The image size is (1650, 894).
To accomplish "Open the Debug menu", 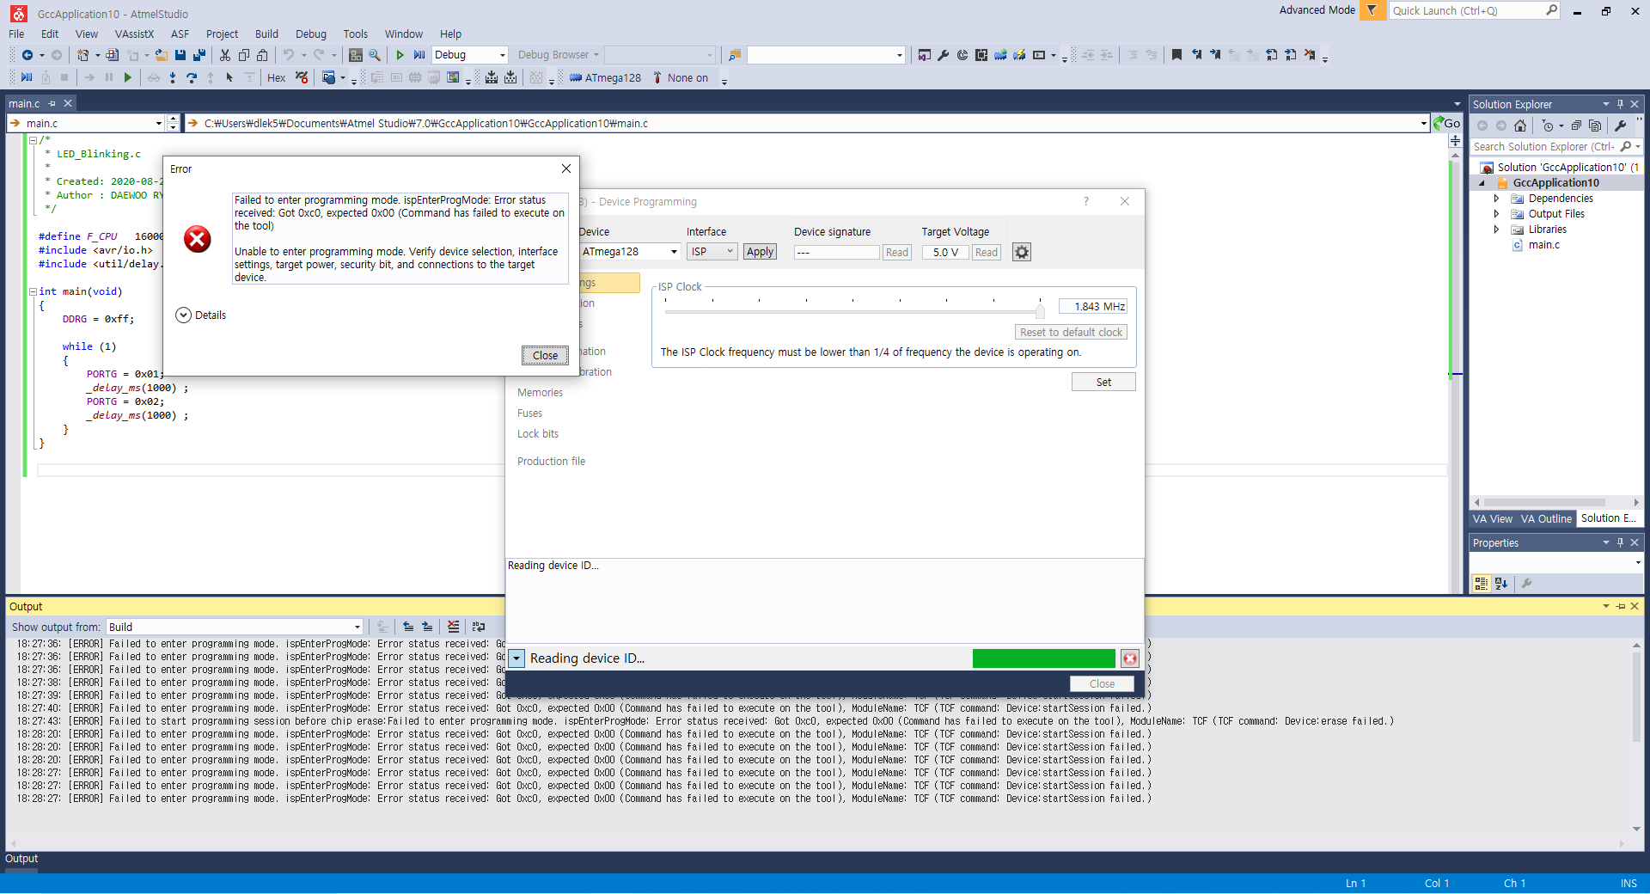I will tap(310, 34).
